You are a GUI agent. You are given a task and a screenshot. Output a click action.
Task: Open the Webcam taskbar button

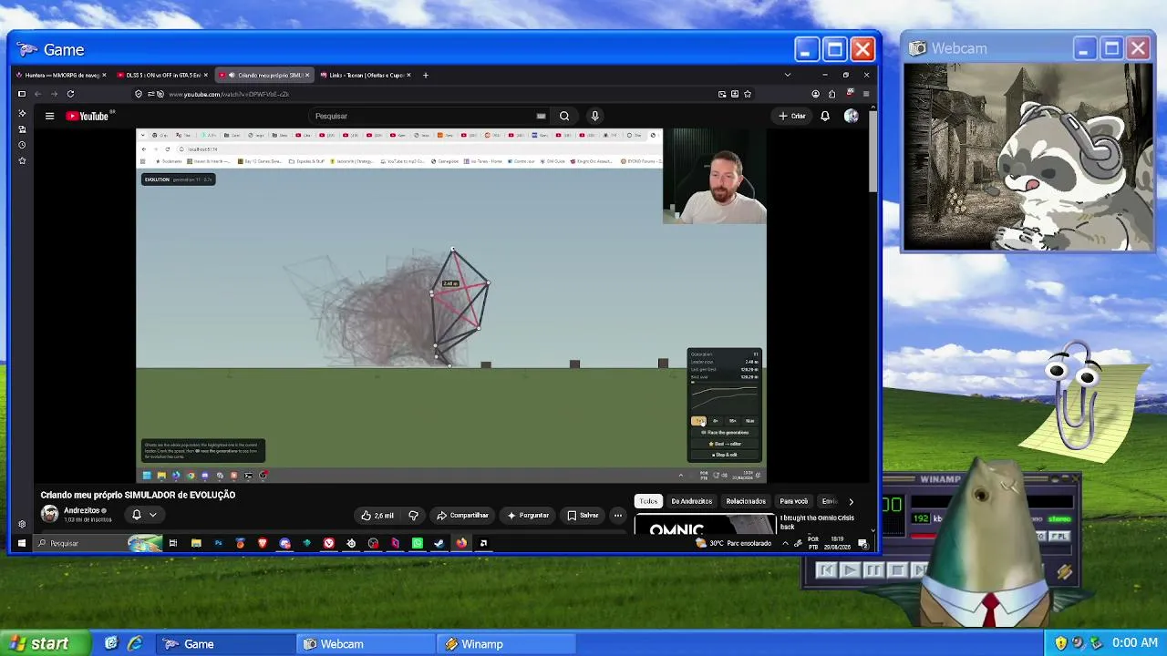[366, 643]
